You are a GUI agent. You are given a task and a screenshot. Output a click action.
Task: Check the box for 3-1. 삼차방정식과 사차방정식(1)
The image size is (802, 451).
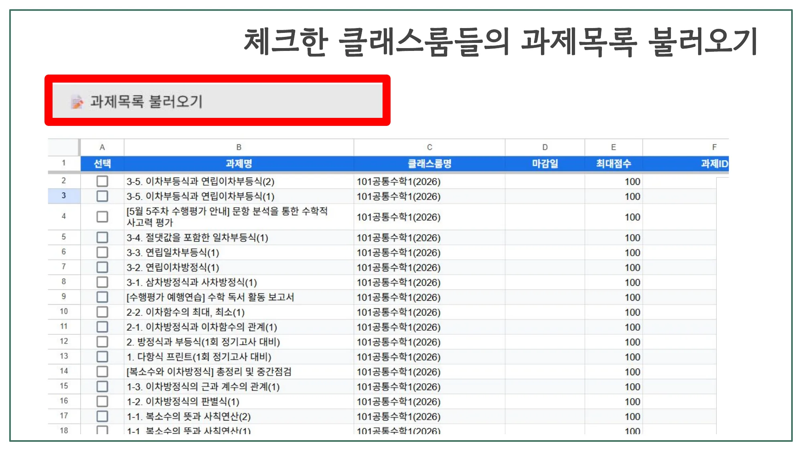102,282
